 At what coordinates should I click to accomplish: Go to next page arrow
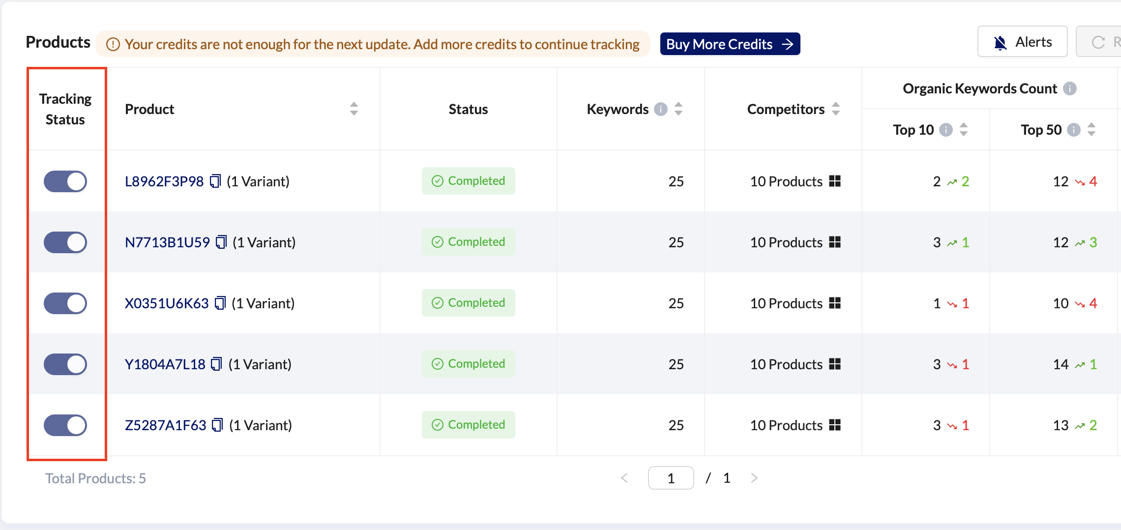tap(754, 478)
